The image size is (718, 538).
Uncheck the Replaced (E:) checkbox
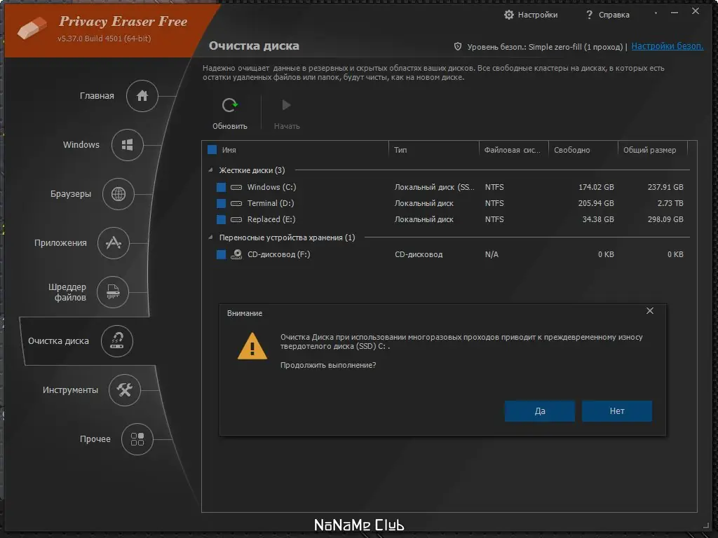[221, 219]
